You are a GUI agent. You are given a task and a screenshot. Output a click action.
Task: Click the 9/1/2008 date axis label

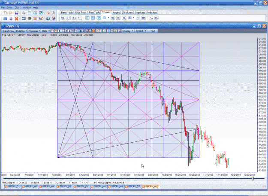coord(111,175)
